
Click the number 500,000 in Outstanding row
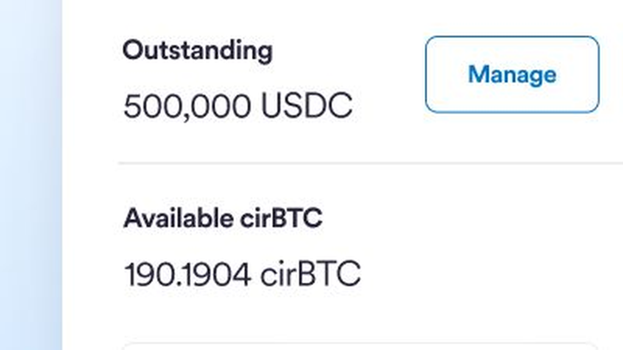click(188, 106)
